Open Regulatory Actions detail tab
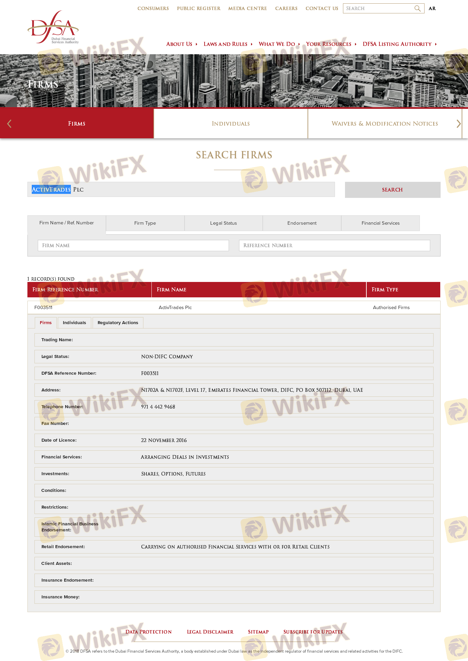Image resolution: width=468 pixels, height=661 pixels. point(118,323)
